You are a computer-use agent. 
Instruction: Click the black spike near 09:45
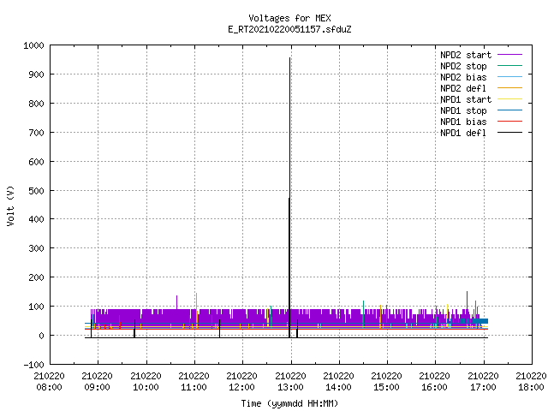pyautogui.click(x=134, y=329)
